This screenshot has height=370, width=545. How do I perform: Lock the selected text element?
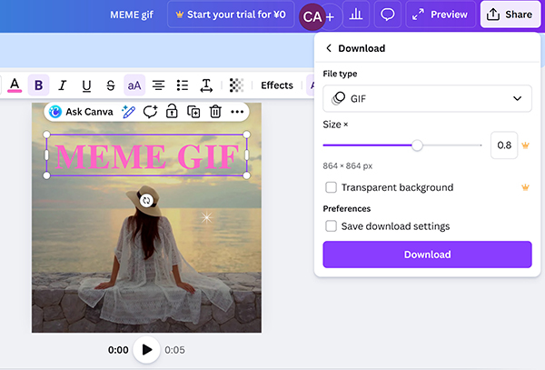coord(172,112)
